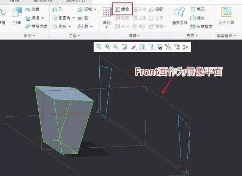Click the Zoom Out magnifier icon
The image size is (242, 176).
[116, 47]
